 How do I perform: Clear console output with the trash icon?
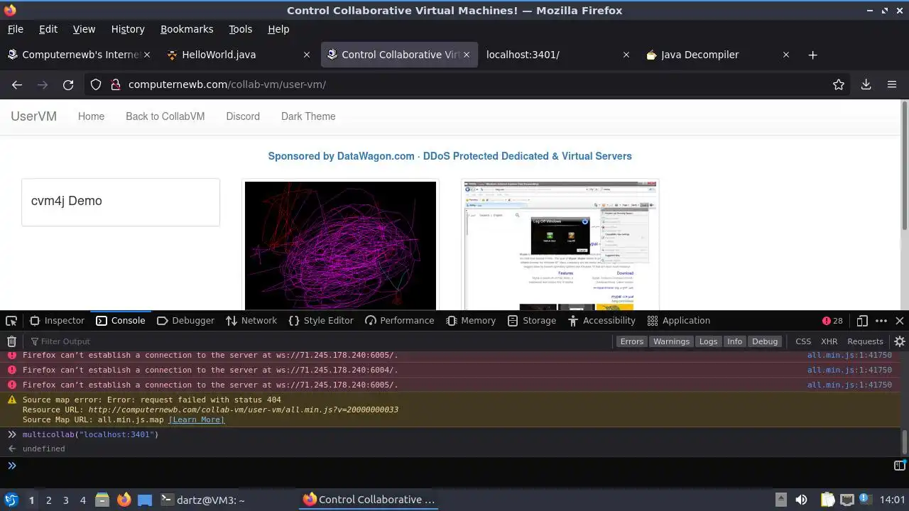[x=11, y=341]
